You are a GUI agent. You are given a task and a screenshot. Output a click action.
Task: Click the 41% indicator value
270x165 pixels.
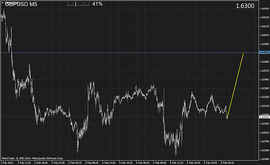click(x=98, y=4)
